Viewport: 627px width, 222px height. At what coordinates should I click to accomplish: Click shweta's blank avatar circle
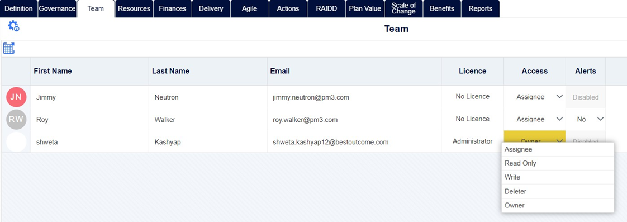click(x=16, y=141)
